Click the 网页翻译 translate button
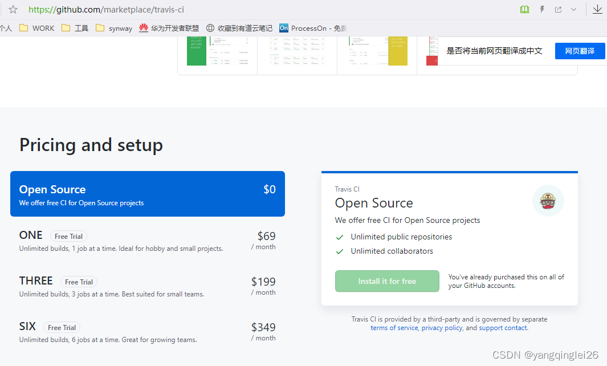Viewport: 607px width, 366px height. tap(580, 51)
